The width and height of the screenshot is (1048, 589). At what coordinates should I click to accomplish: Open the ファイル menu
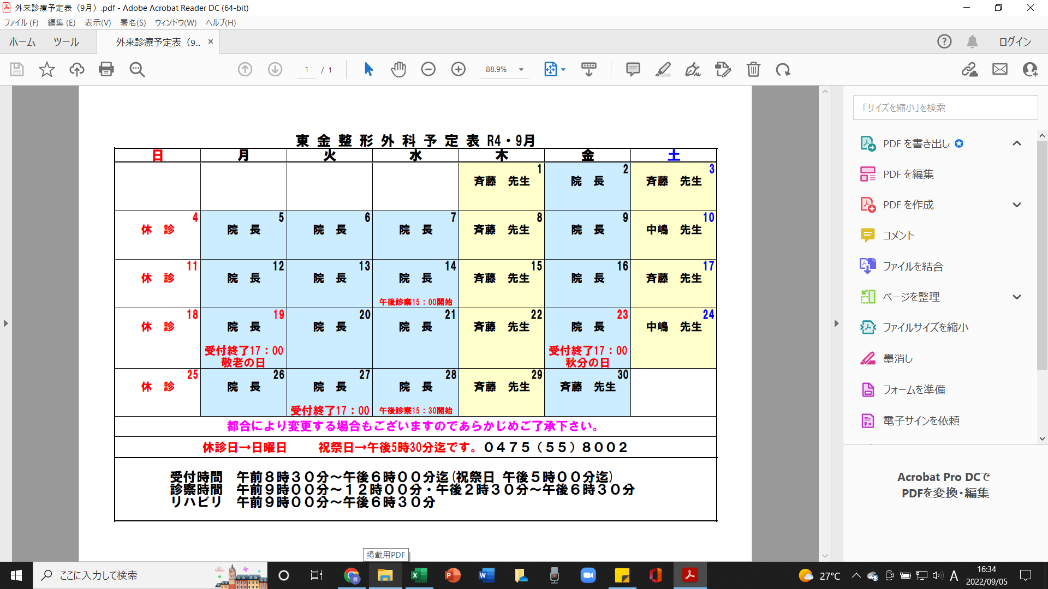[21, 22]
